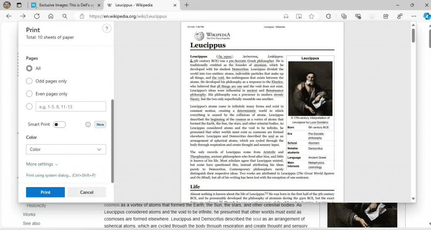The height and width of the screenshot is (230, 431).
Task: Click the Copilot icon in toolbar
Action: click(426, 16)
